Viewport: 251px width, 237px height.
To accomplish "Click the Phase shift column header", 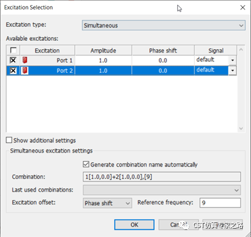I will 163,50.
